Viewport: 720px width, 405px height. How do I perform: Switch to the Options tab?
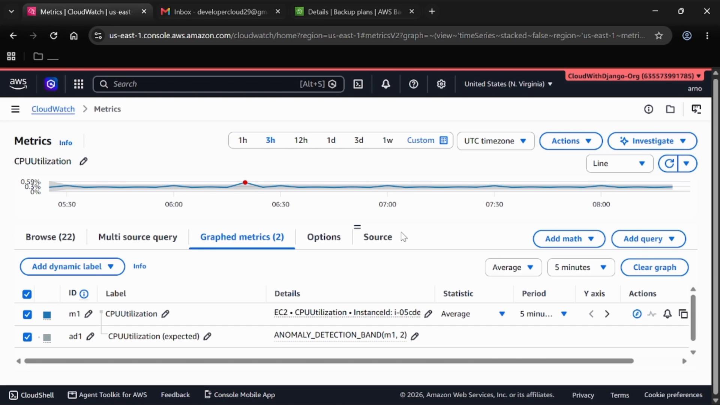pyautogui.click(x=324, y=237)
